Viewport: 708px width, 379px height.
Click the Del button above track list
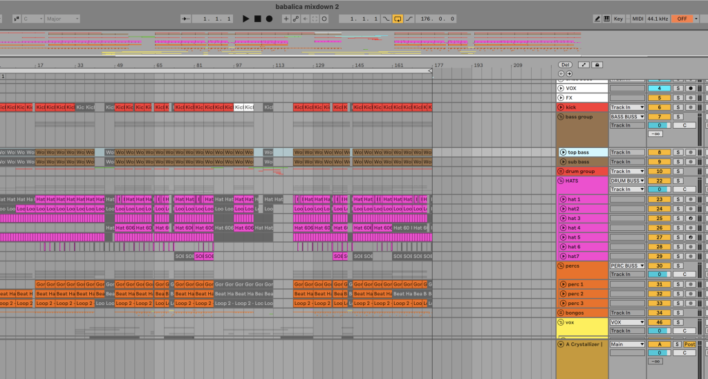click(565, 64)
